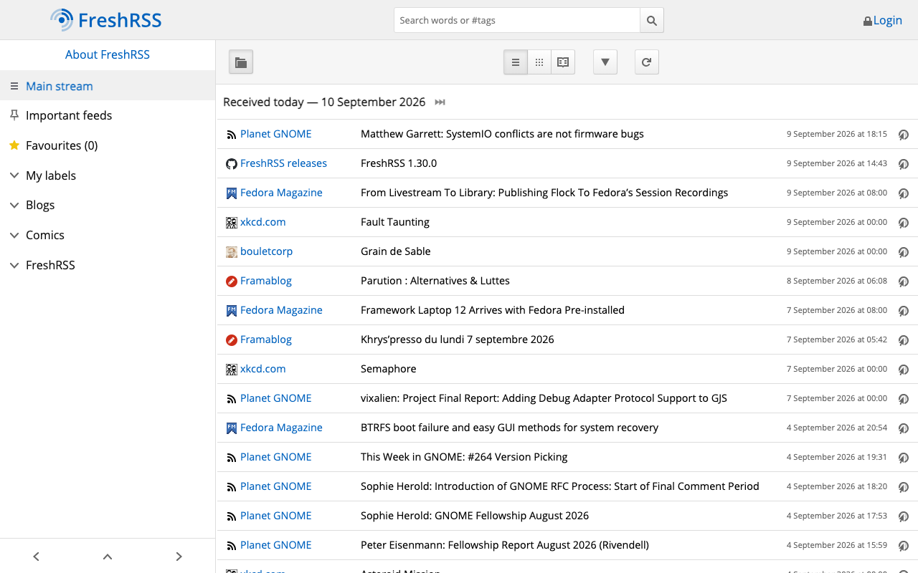The width and height of the screenshot is (918, 573).
Task: Click the link icon for the Semaphore row
Action: click(904, 370)
